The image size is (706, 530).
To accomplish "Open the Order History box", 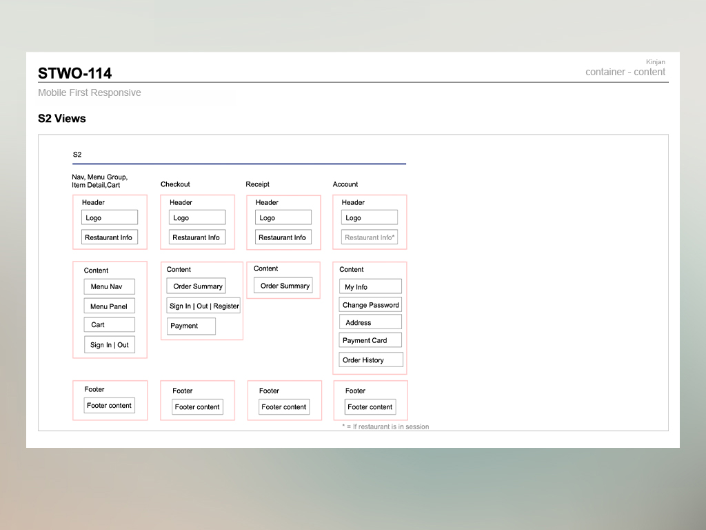I will 370,360.
